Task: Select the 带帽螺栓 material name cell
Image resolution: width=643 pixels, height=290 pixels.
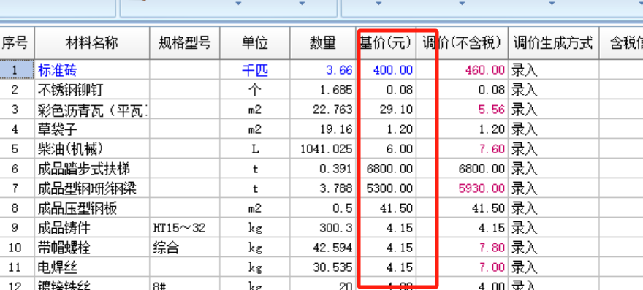Action: [92, 248]
